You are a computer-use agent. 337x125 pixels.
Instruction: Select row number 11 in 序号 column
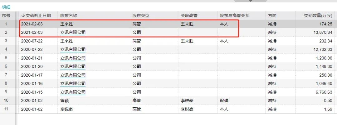coord(6,109)
